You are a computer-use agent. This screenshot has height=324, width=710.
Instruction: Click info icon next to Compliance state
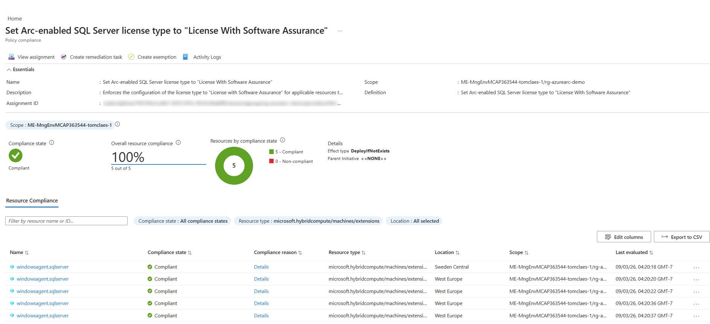click(x=52, y=143)
